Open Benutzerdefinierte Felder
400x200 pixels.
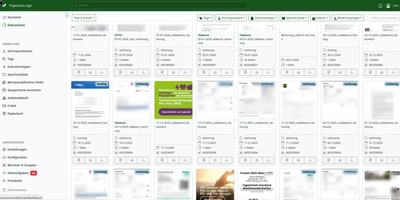(25, 82)
